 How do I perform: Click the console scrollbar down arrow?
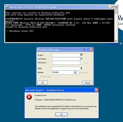coord(116,41)
